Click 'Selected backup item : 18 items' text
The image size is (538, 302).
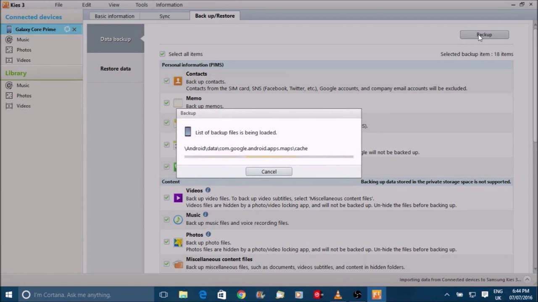point(477,54)
